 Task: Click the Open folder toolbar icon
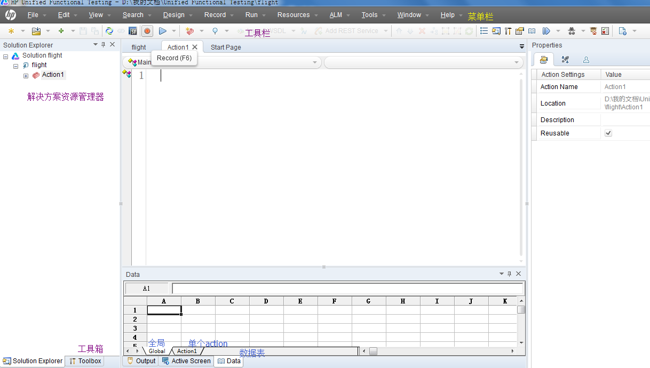click(x=36, y=31)
